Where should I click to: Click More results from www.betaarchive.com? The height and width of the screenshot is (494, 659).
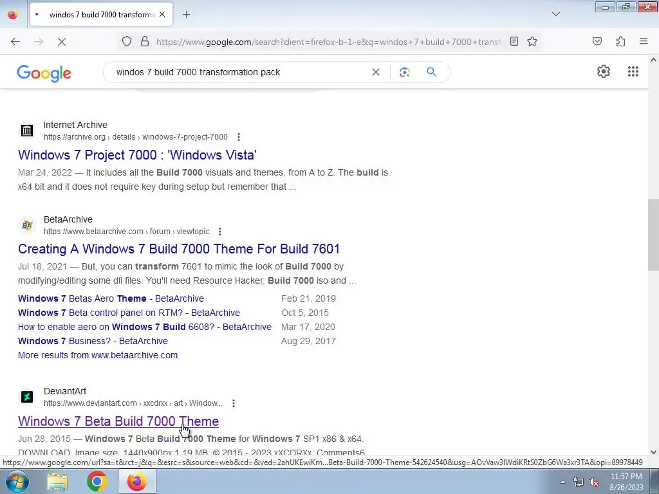[98, 355]
